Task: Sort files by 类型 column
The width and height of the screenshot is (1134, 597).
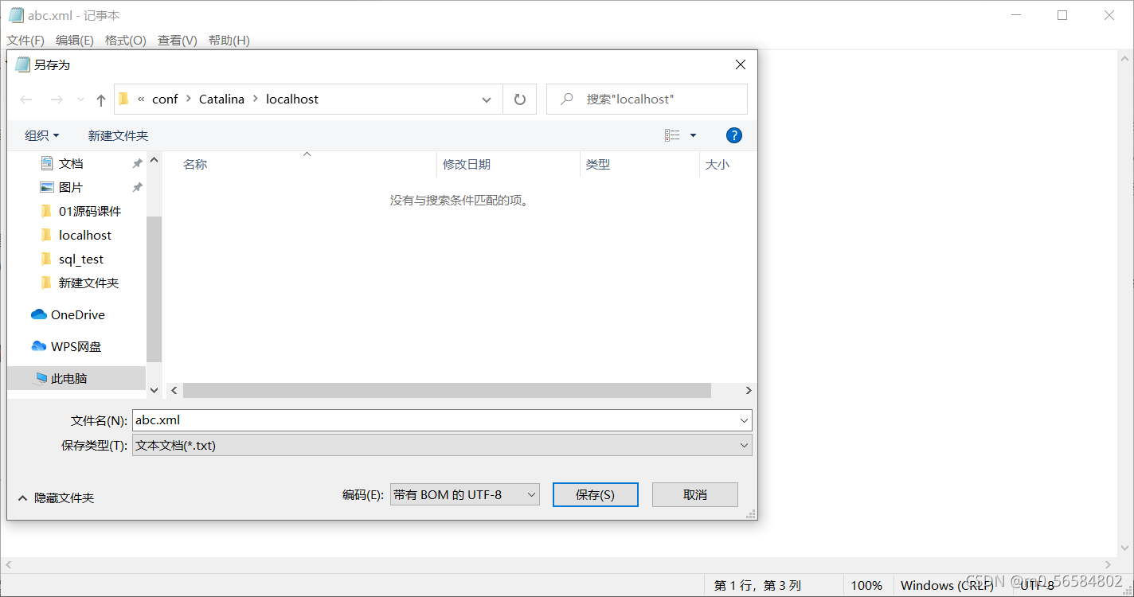Action: click(598, 164)
